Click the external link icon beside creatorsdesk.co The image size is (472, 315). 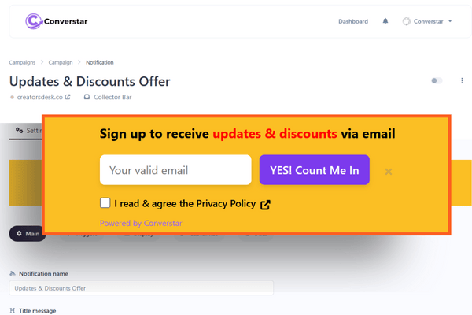68,97
